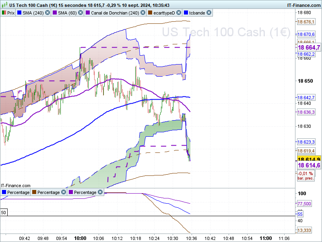Select the first blue Percentage label
The width and height of the screenshot is (322, 242).
(18, 192)
